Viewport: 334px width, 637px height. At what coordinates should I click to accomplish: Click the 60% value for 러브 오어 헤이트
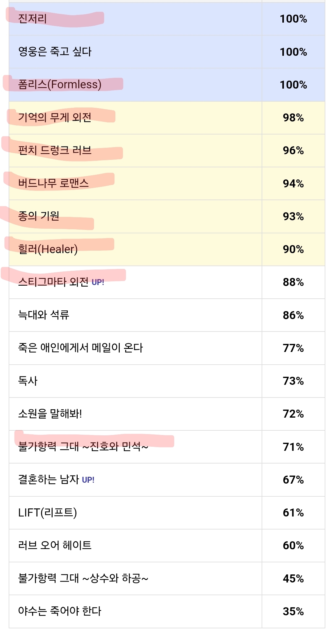coord(293,546)
